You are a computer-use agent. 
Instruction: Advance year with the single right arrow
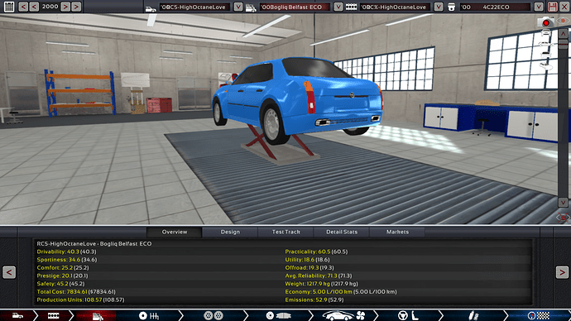pyautogui.click(x=65, y=7)
